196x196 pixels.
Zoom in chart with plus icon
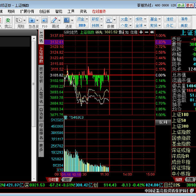pyautogui.click(x=141, y=32)
